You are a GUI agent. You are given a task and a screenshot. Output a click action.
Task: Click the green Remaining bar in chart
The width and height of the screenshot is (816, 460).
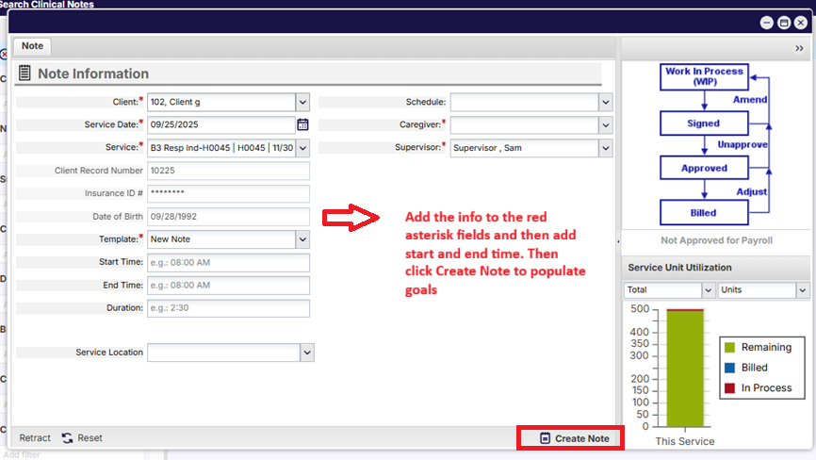(685, 369)
